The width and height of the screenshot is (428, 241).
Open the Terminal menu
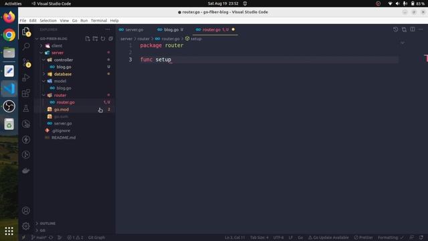coord(99,21)
